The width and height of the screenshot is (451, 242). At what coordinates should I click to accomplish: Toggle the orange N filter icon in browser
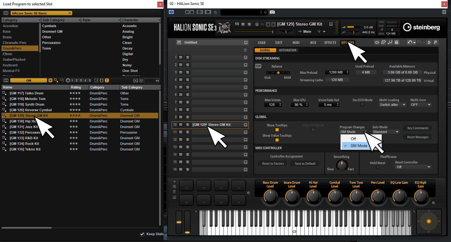pos(50,80)
